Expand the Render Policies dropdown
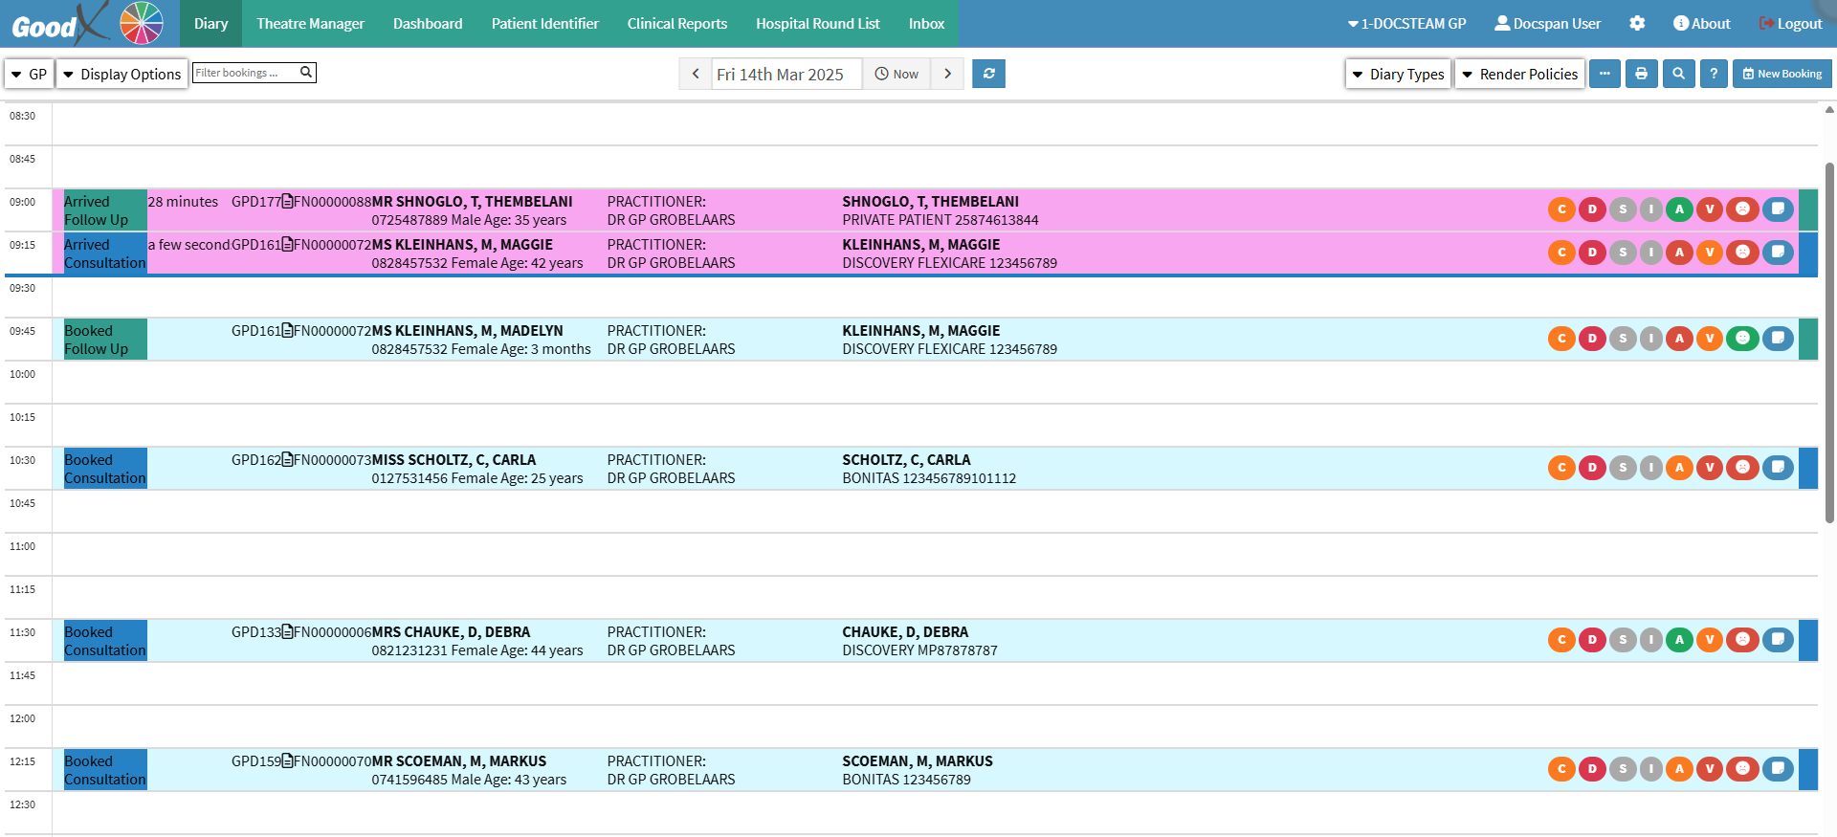This screenshot has height=837, width=1837. click(x=1519, y=74)
